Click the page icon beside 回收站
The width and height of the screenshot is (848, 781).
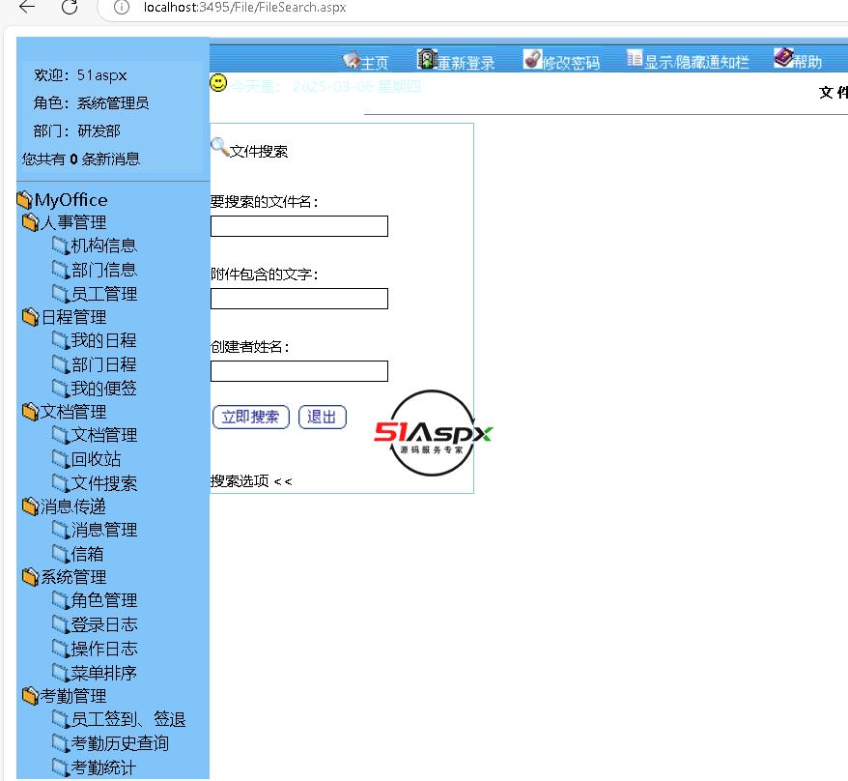tap(61, 459)
